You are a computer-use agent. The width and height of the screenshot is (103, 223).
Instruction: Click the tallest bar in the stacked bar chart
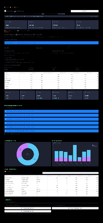pyautogui.click(x=75, y=153)
